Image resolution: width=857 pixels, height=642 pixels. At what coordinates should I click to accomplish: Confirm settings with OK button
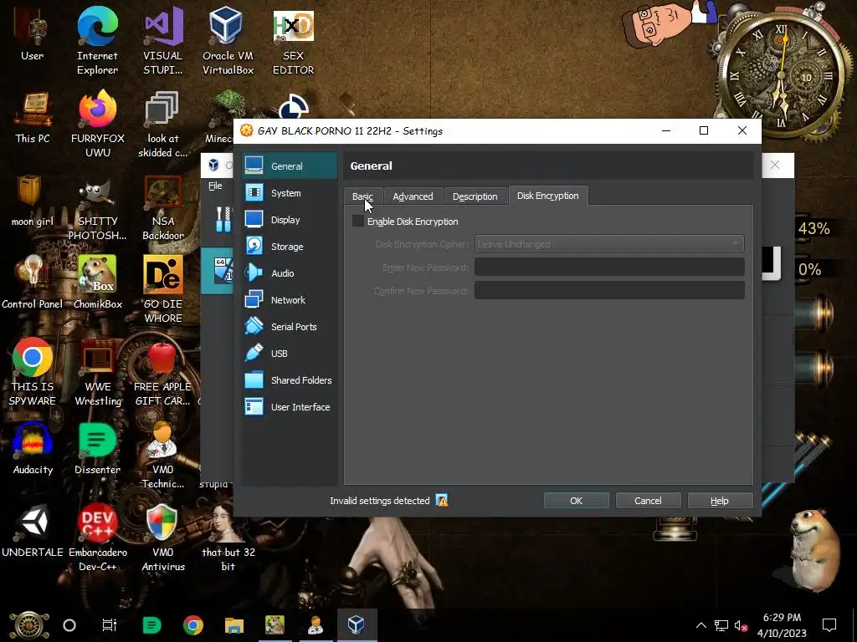pos(576,501)
